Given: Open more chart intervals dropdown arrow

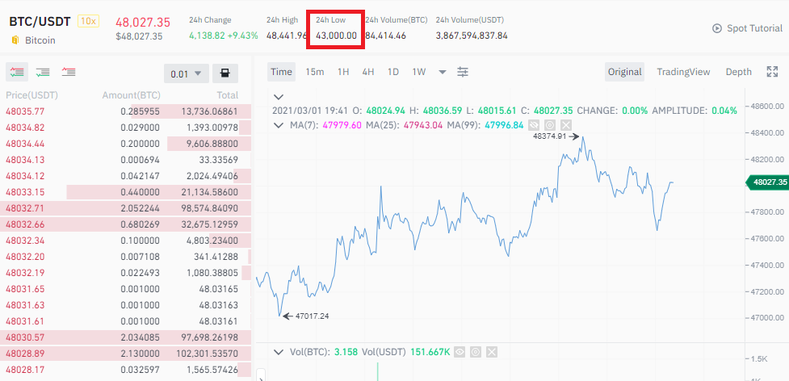Looking at the screenshot, I should (443, 72).
